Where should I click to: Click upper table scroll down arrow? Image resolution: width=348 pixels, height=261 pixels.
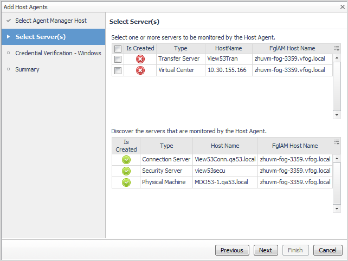tap(337, 115)
